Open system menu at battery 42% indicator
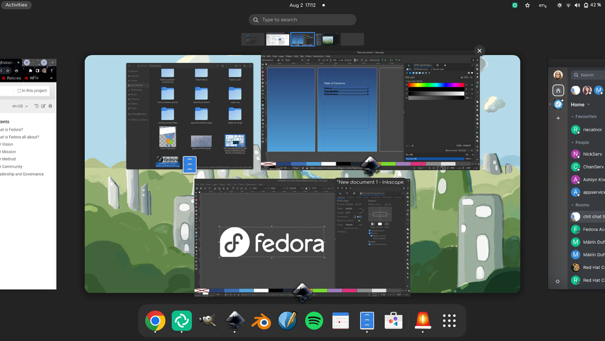 pos(579,5)
